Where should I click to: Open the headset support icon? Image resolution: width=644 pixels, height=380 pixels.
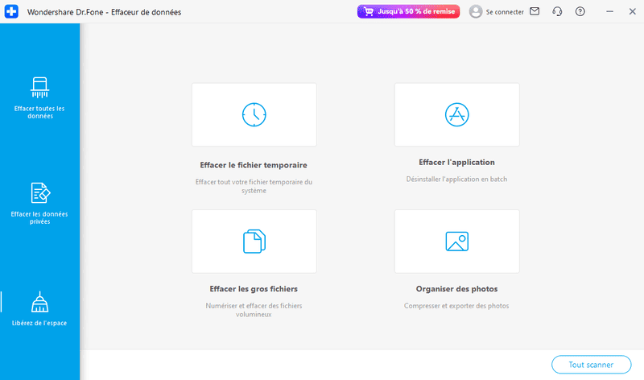pyautogui.click(x=557, y=12)
